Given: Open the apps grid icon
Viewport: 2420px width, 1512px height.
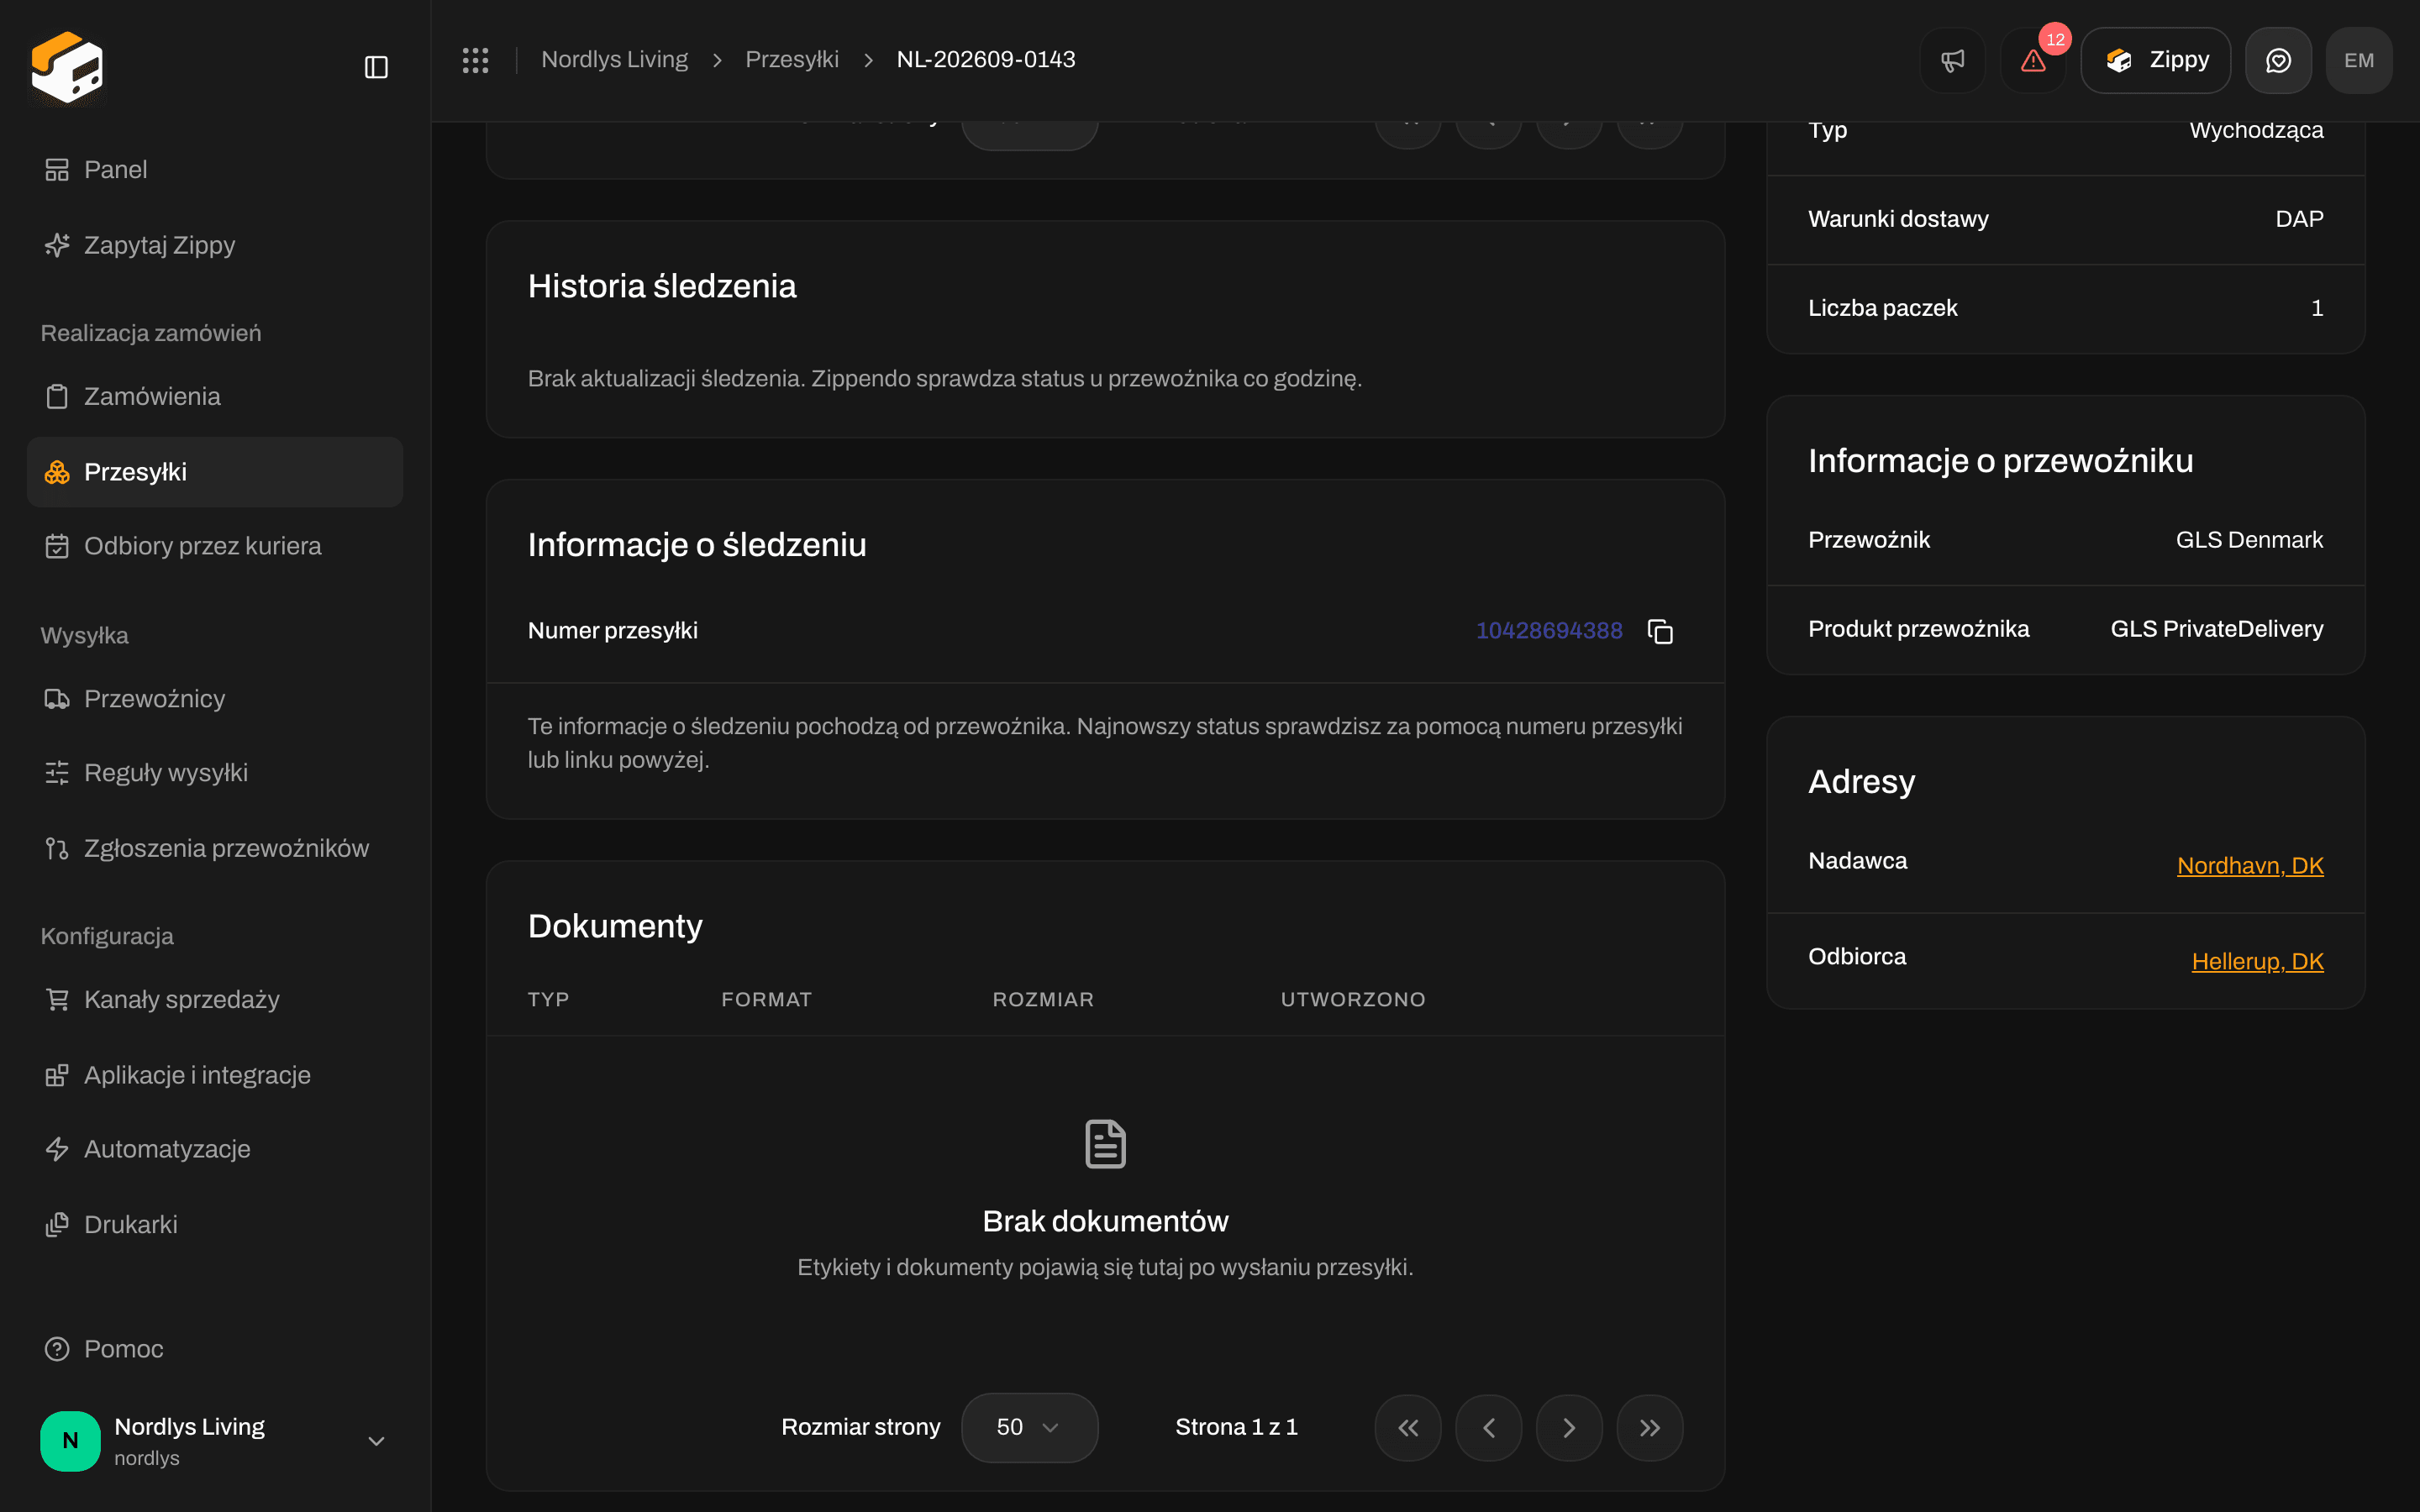Looking at the screenshot, I should [x=476, y=60].
